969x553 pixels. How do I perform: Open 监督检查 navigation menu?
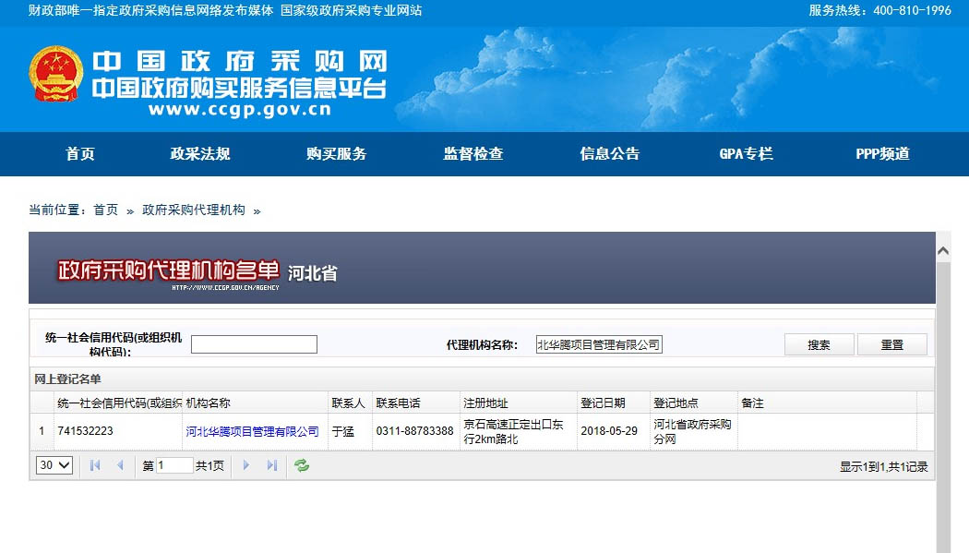(473, 154)
